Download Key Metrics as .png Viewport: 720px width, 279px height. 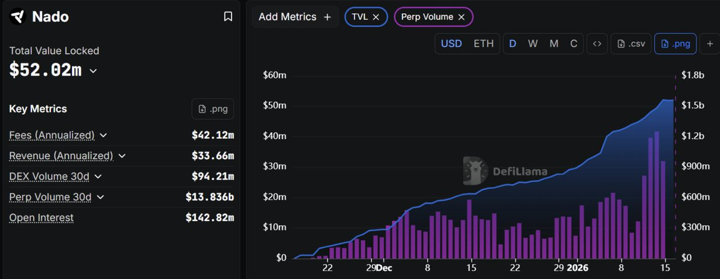[213, 109]
